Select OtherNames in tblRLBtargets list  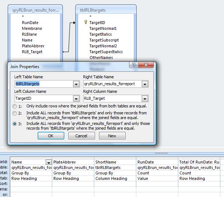pyautogui.click(x=101, y=58)
